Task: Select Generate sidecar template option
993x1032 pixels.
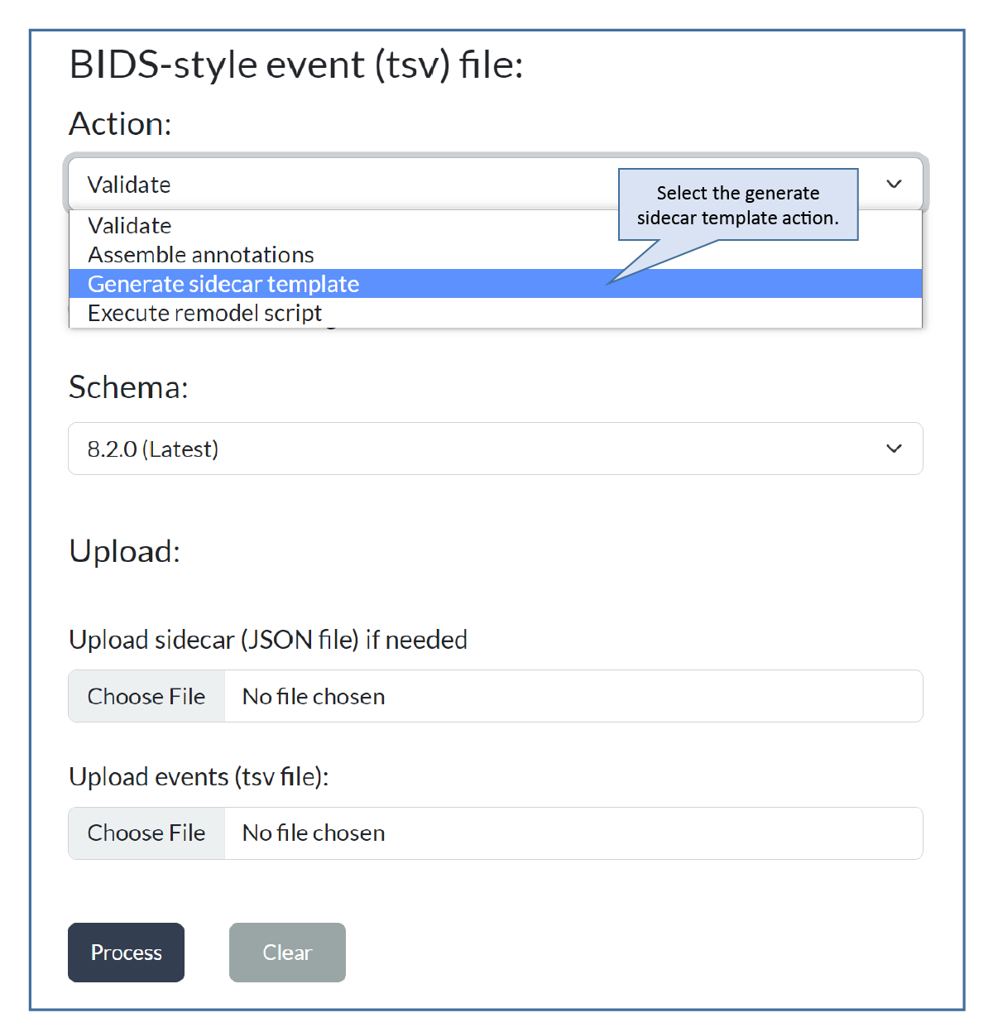Action: [x=223, y=284]
